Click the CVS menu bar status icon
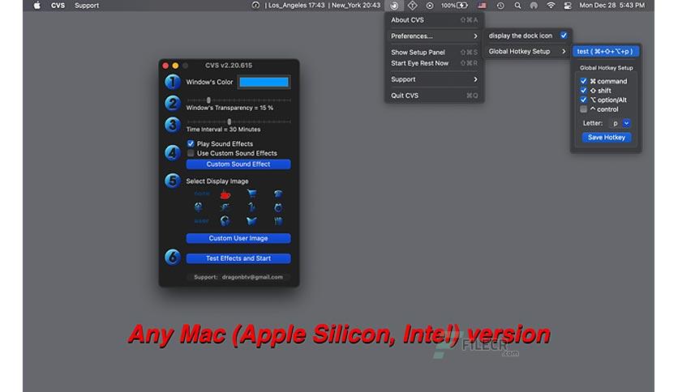This screenshot has height=392, width=678. point(394,6)
